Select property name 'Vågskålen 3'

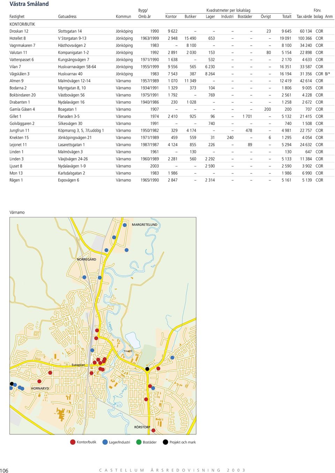pyautogui.click(x=20, y=74)
